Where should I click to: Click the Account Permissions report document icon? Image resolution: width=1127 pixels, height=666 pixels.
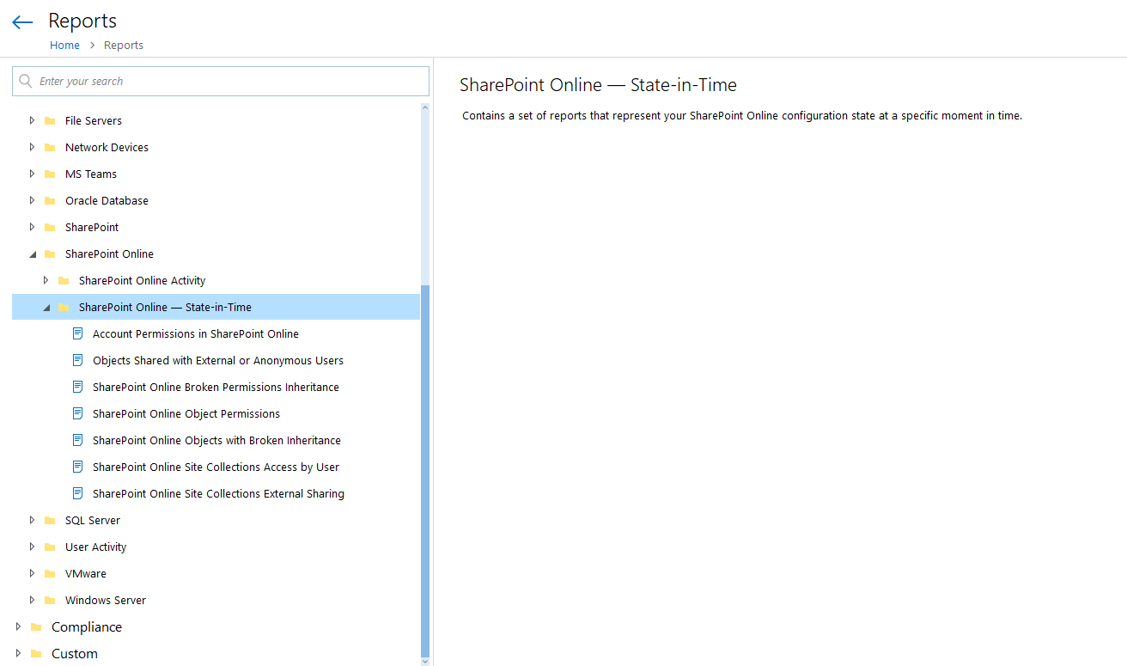pos(77,333)
